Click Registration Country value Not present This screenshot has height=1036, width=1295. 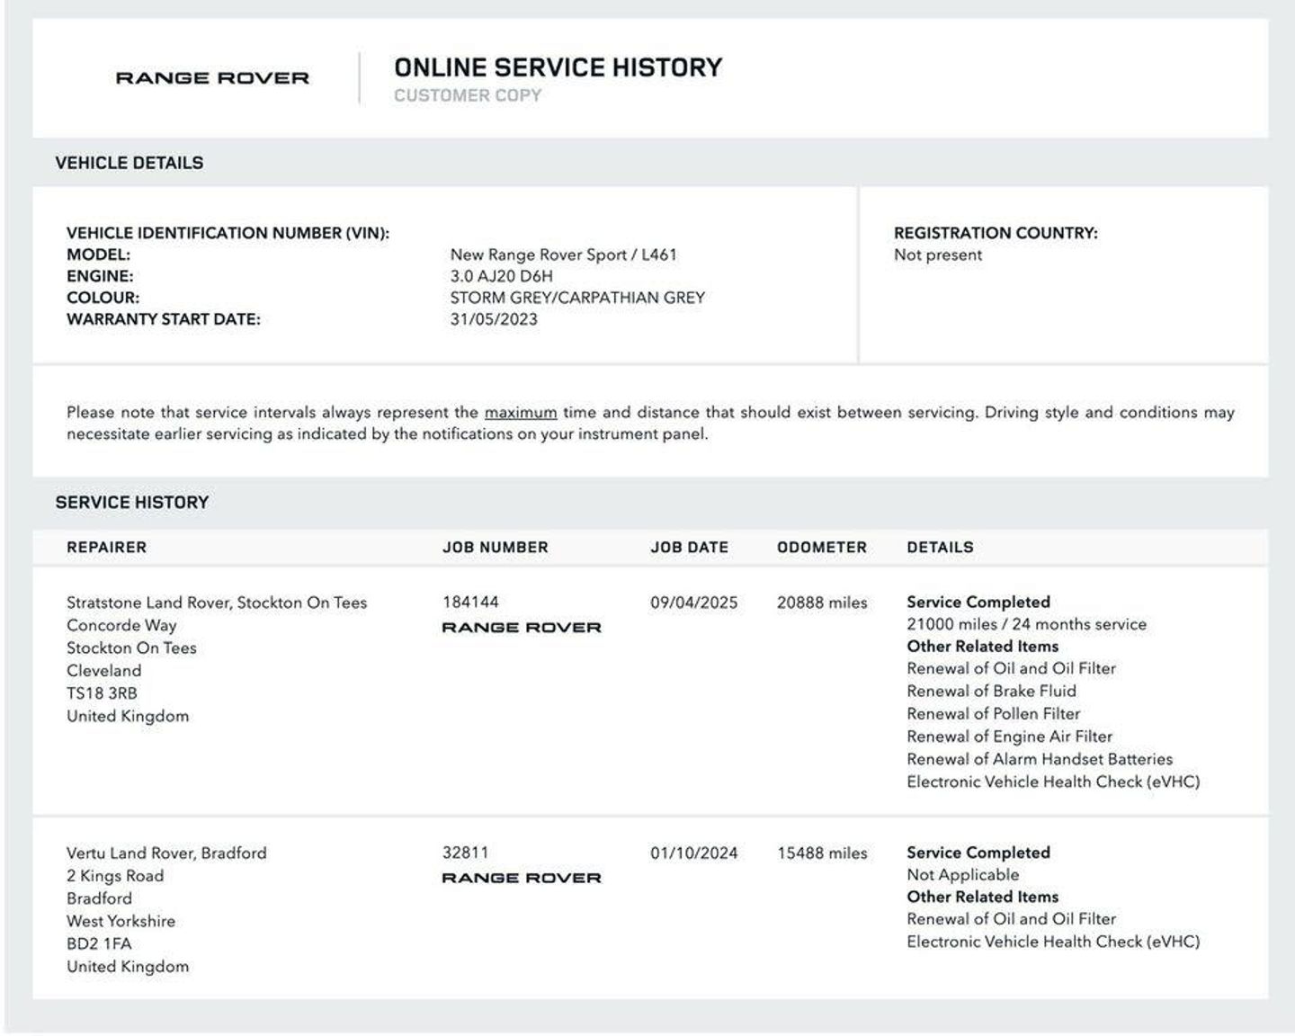[937, 255]
